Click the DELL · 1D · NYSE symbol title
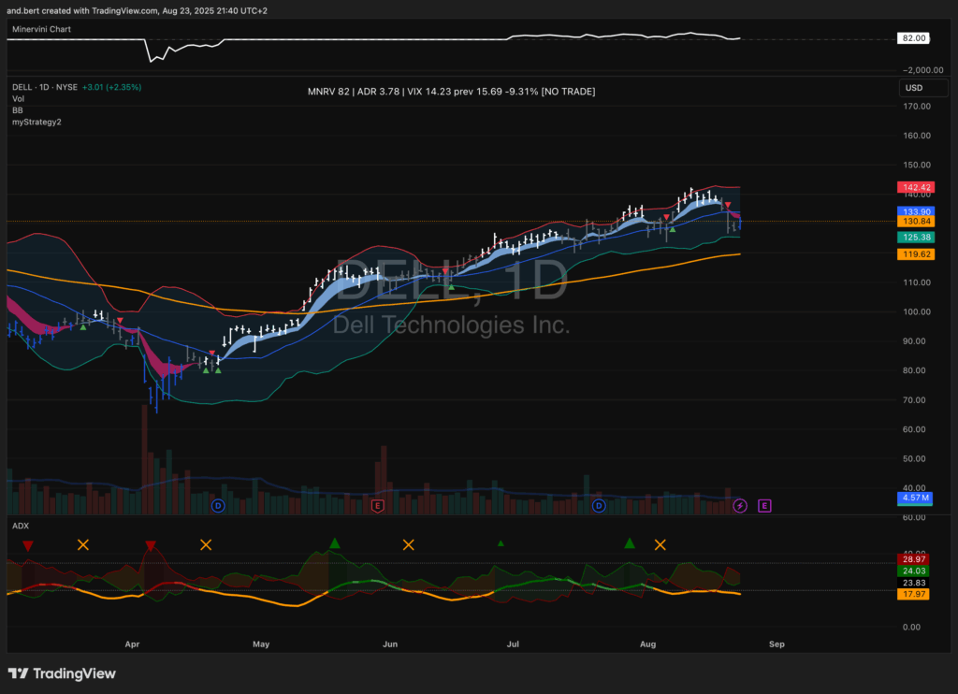This screenshot has height=694, width=958. pyautogui.click(x=44, y=87)
